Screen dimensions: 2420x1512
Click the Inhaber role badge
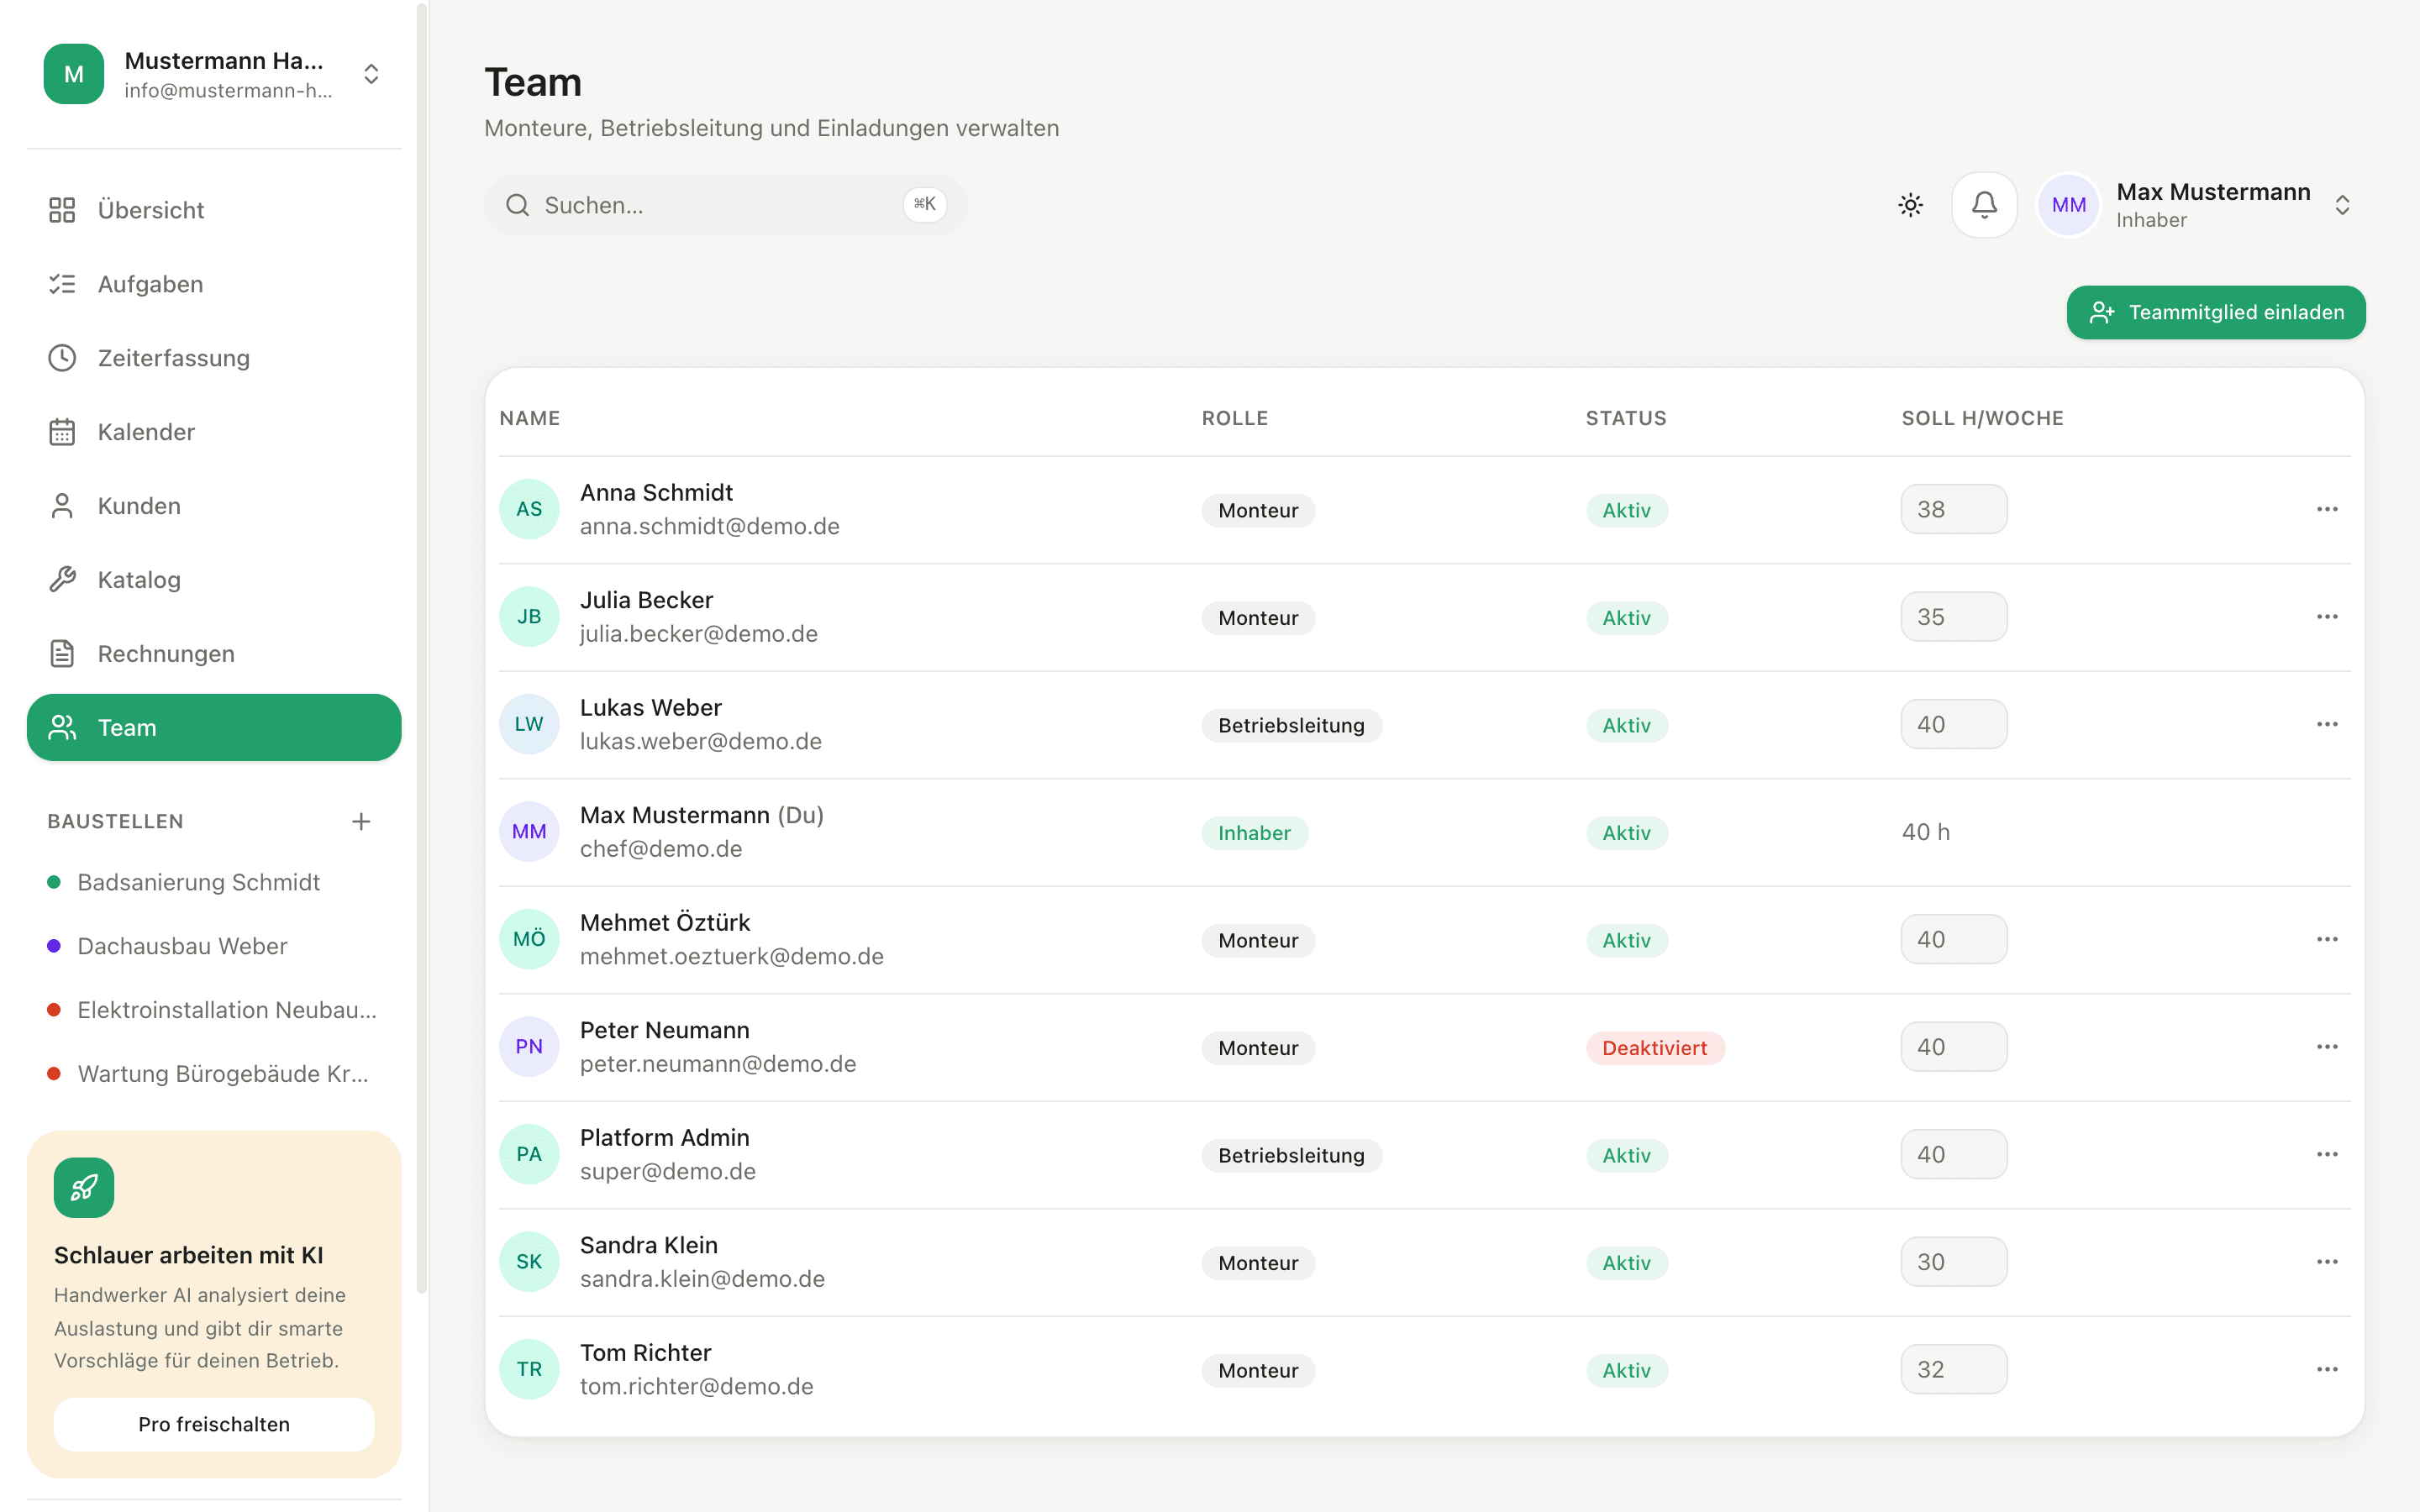[1254, 833]
